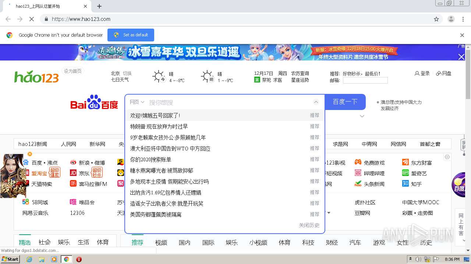This screenshot has width=471, height=264.
Task: Open the 中国大学MOOC link
Action: tap(421, 202)
